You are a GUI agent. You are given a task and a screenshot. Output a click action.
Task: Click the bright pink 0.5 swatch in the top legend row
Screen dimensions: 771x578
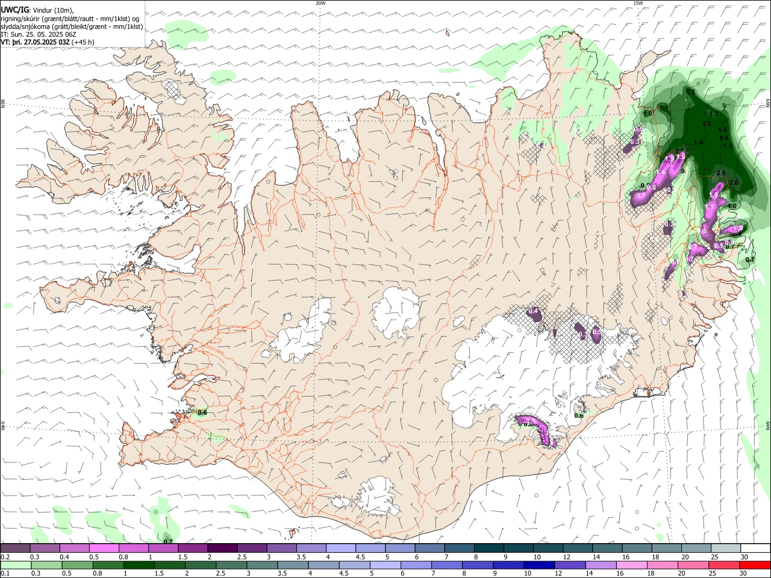tap(104, 548)
